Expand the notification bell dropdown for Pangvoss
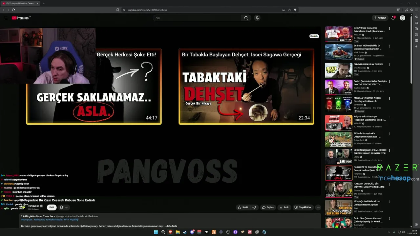The width and height of the screenshot is (420, 236). point(64,207)
